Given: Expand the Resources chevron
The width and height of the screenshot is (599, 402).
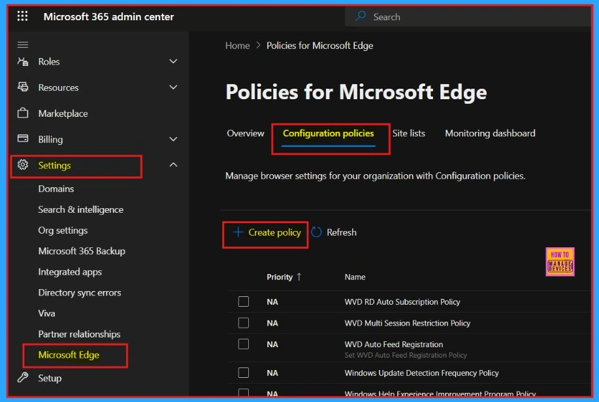Looking at the screenshot, I should [x=173, y=87].
